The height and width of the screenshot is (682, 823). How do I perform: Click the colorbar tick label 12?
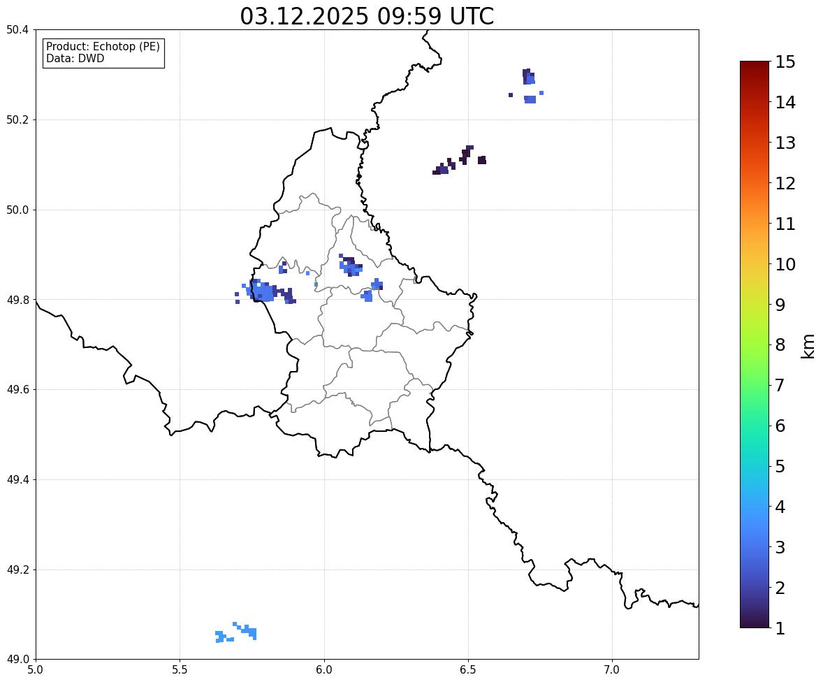[785, 183]
